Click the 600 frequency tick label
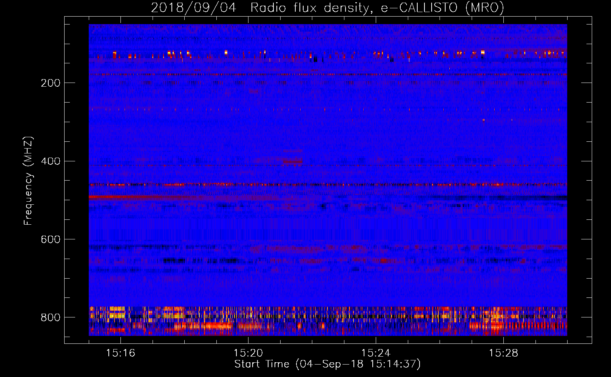 click(51, 240)
